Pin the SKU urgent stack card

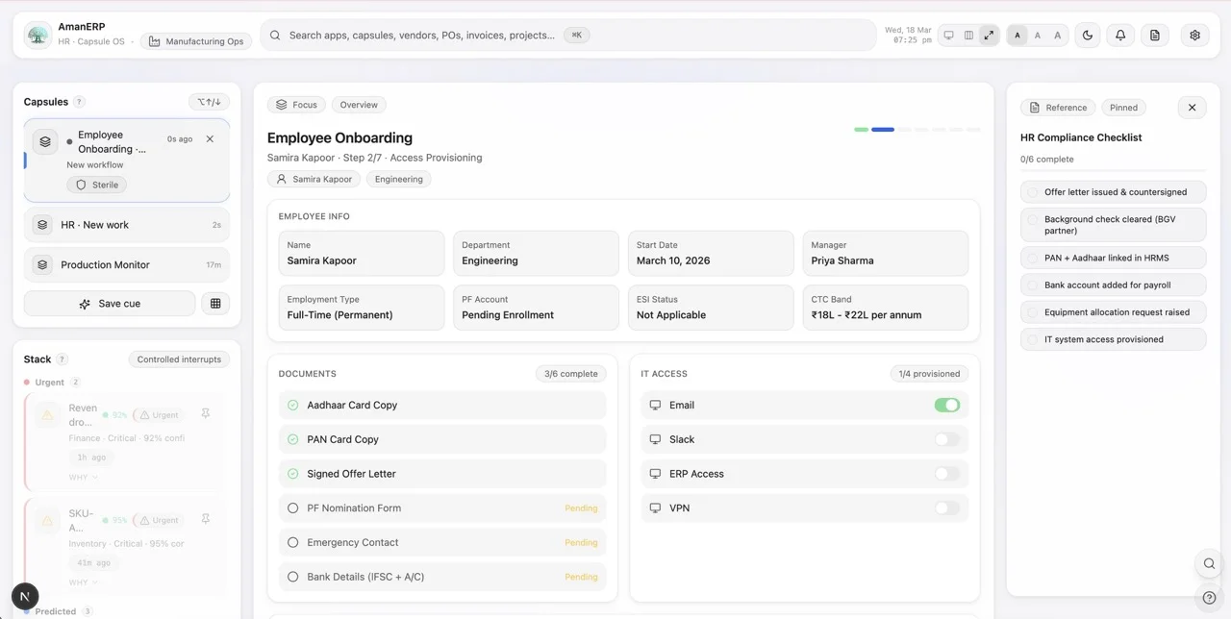[x=205, y=519]
